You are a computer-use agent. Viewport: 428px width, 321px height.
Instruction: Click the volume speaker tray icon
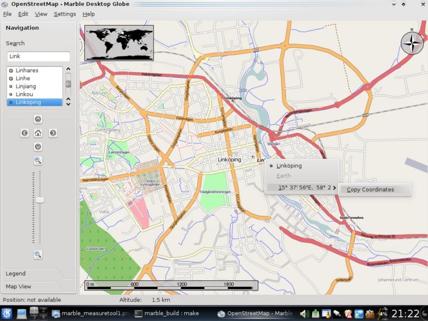click(x=304, y=314)
